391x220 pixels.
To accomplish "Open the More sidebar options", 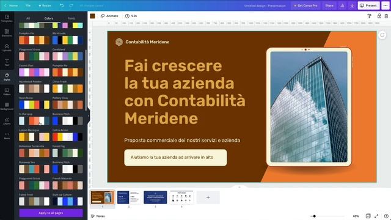I will (7, 136).
